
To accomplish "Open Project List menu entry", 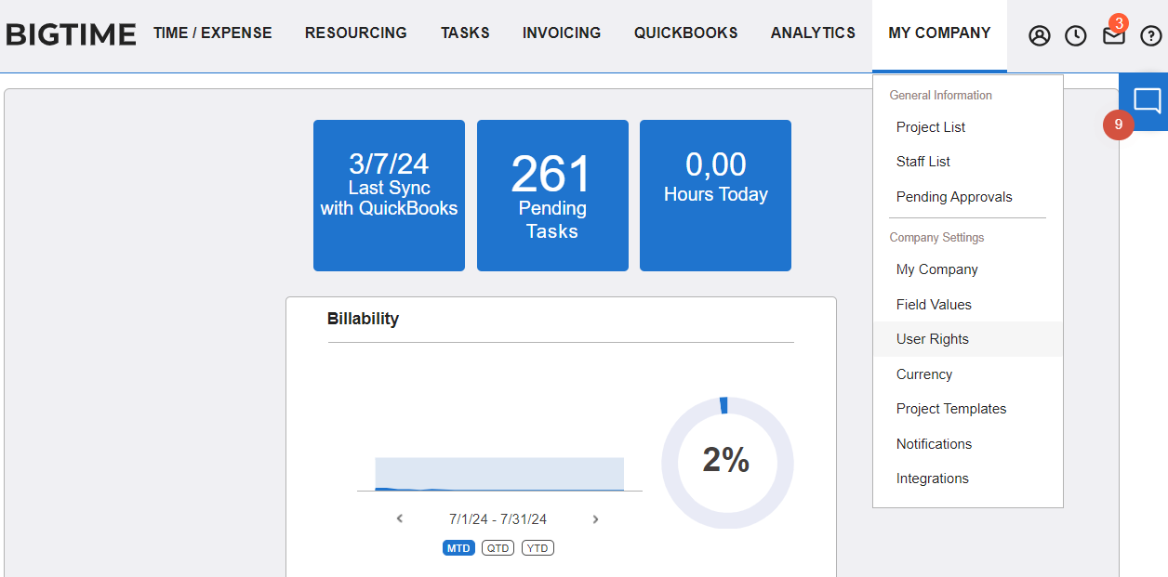I will tap(930, 127).
